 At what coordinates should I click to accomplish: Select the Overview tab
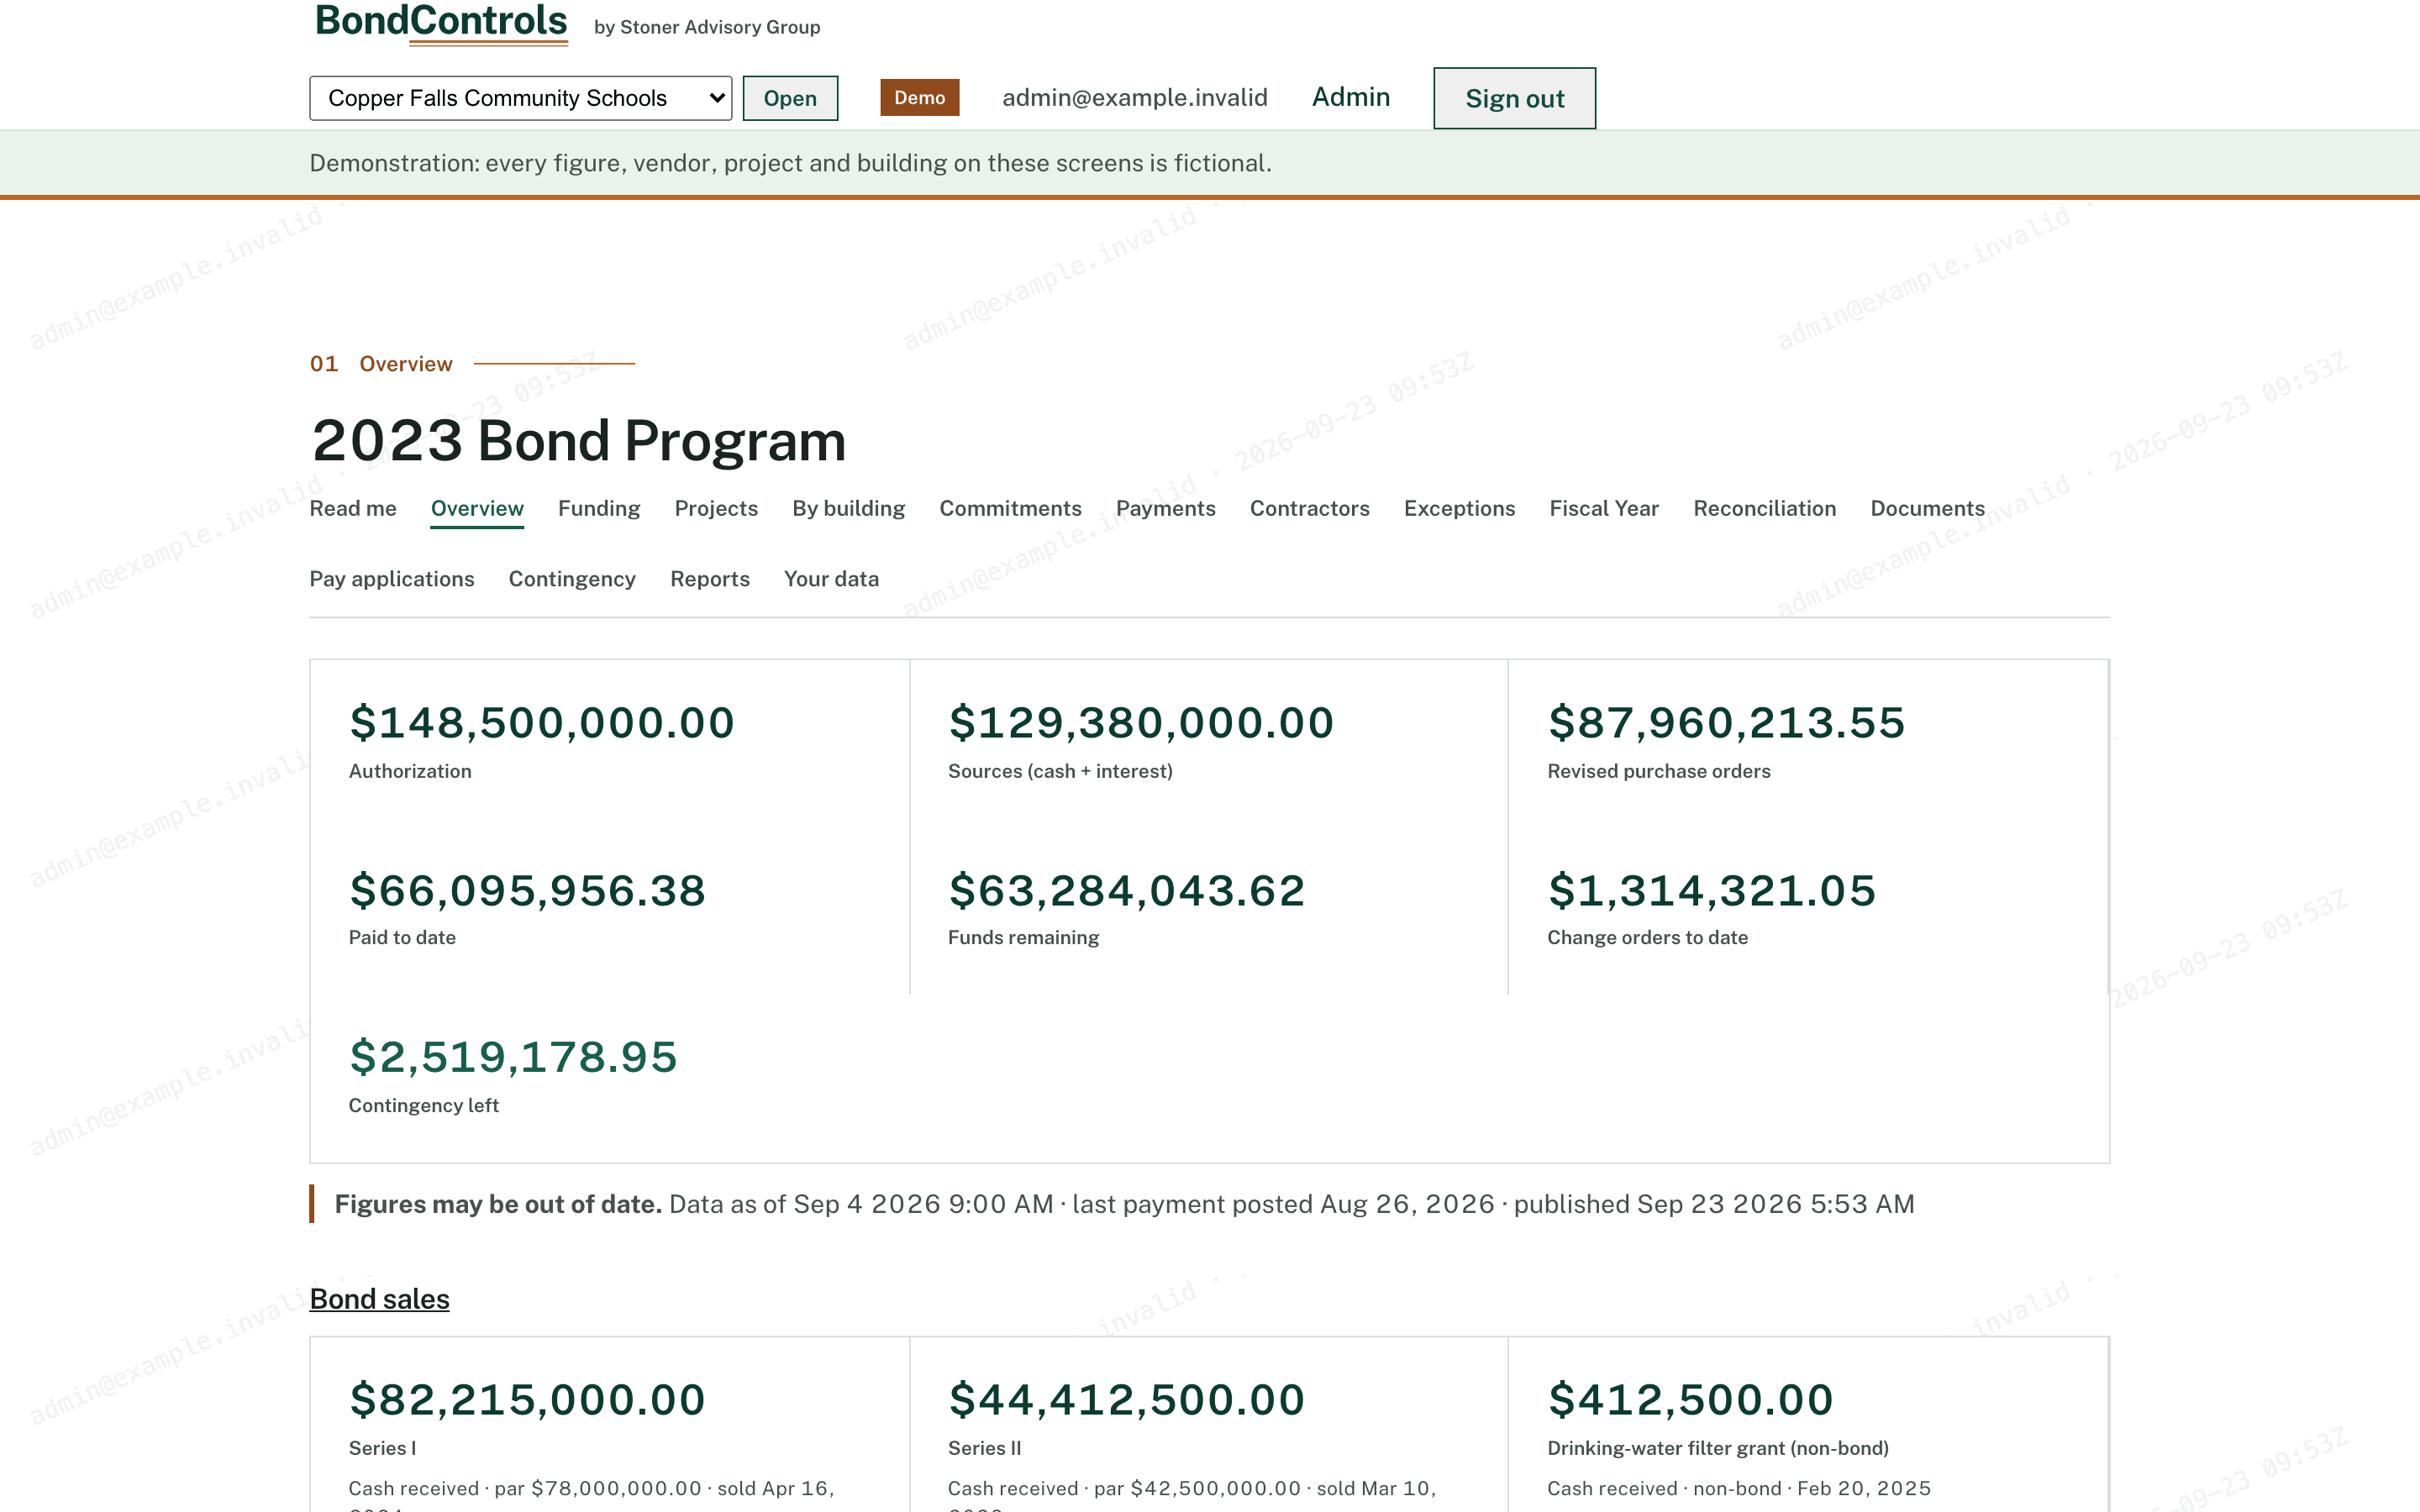477,508
